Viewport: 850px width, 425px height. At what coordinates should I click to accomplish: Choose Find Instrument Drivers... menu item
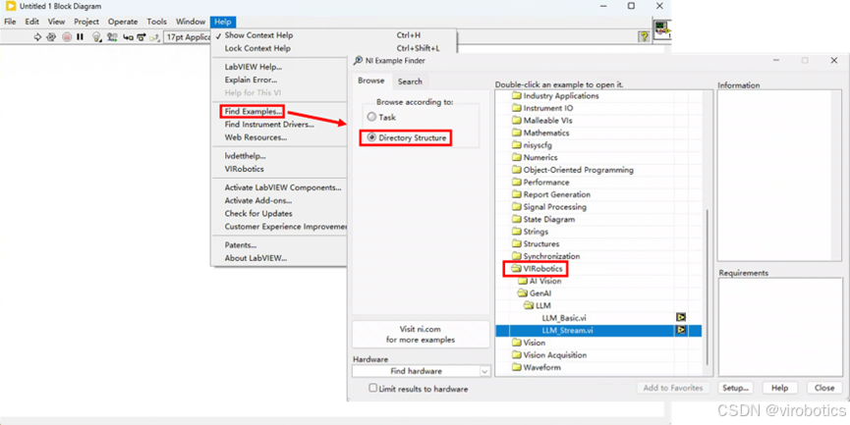coord(269,124)
